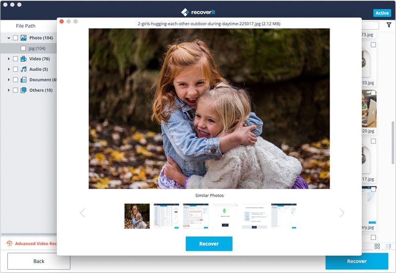The image size is (396, 273).
Task: Open Advanced Video Recovery icon
Action: 9,243
